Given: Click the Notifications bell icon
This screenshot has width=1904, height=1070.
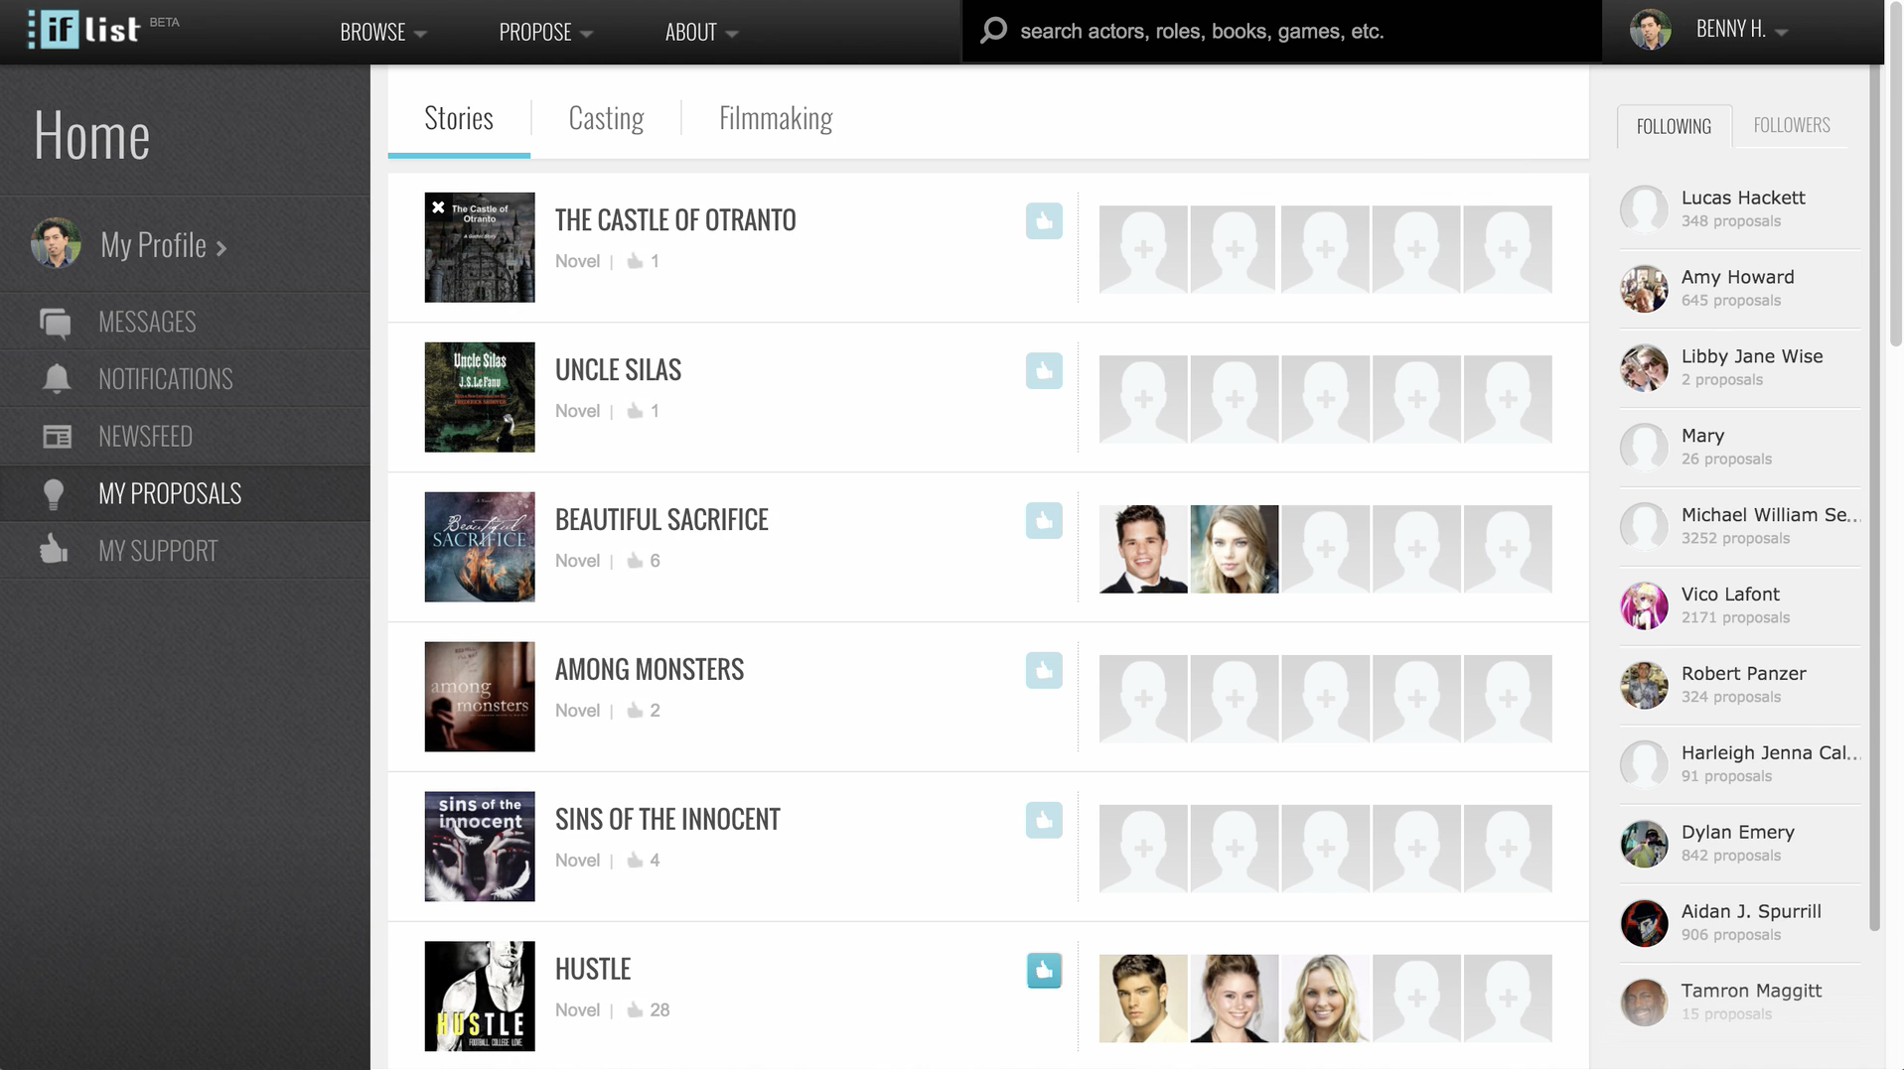Looking at the screenshot, I should (x=57, y=379).
